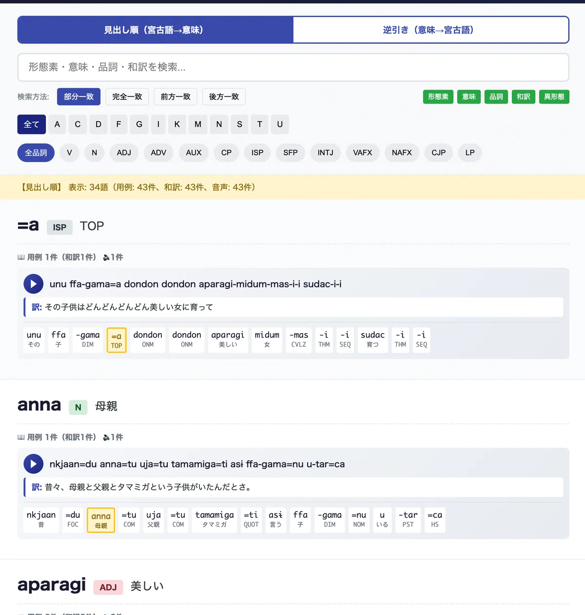This screenshot has width=585, height=615.
Task: Toggle the green 形態素 search target
Action: (438, 96)
